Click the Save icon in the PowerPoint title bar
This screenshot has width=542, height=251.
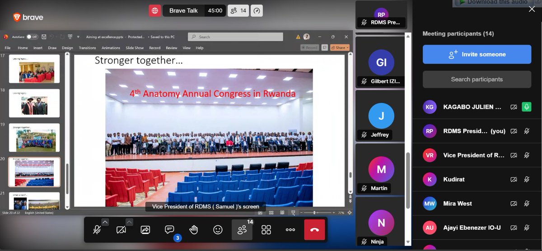44,37
